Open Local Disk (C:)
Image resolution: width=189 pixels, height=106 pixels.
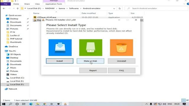coord(17,78)
